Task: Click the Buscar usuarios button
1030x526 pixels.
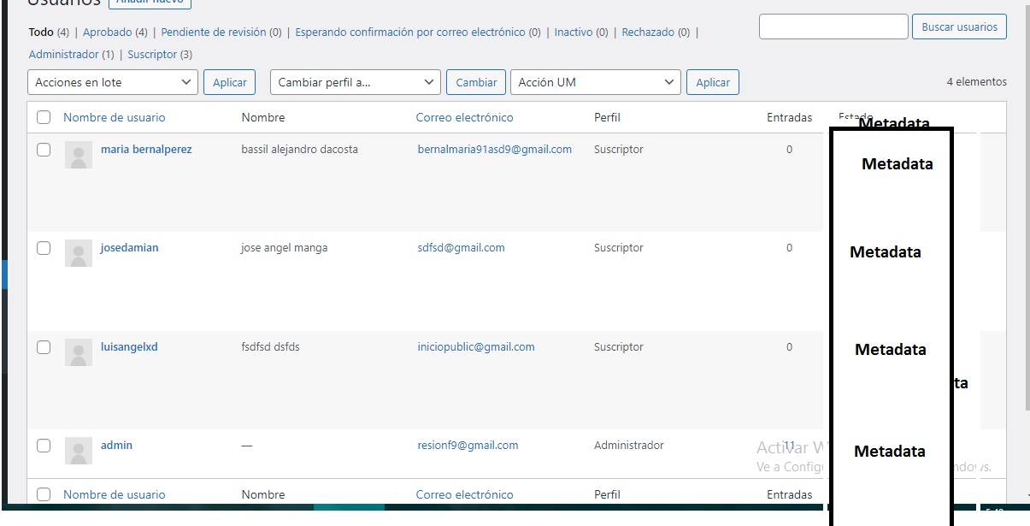Action: pos(959,27)
